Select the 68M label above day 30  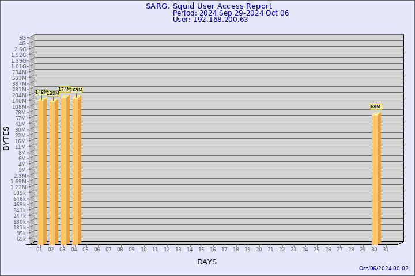coord(375,106)
